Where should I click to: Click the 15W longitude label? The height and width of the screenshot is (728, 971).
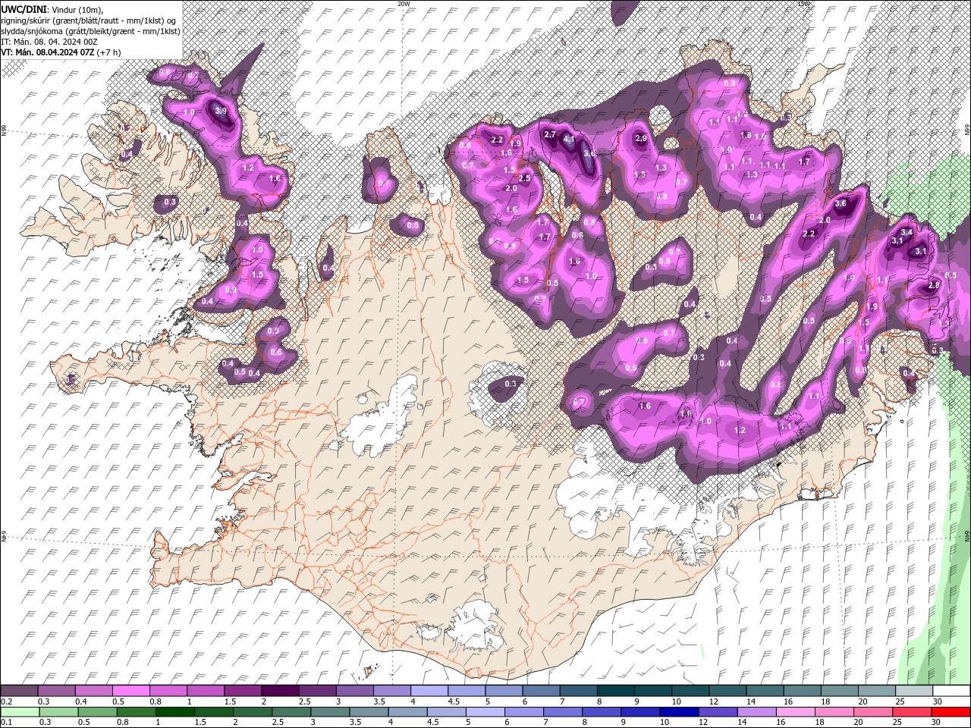(803, 4)
